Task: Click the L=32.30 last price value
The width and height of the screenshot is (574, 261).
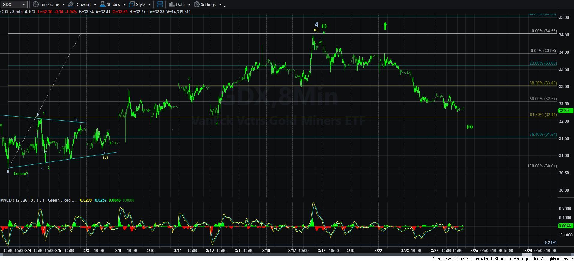Action: coord(45,12)
